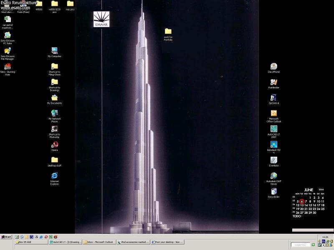Launch Sony Ericsson File Manager icon

tap(8, 54)
